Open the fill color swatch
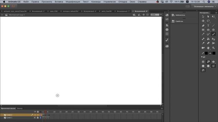Screen dimensions: 218x122 tap(214, 53)
